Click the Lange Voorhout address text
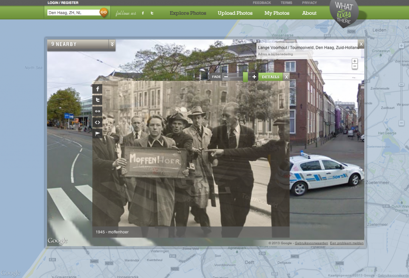The height and width of the screenshot is (278, 409). pos(309,48)
